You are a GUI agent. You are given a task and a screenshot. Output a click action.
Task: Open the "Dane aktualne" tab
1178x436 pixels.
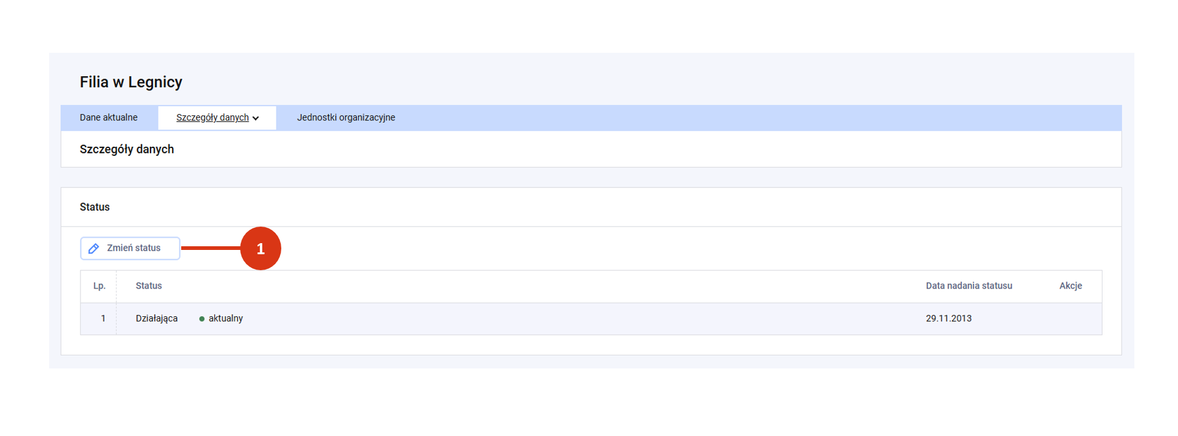pos(109,118)
